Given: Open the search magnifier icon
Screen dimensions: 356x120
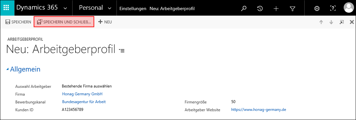Looking at the screenshot, I should point(244,9).
